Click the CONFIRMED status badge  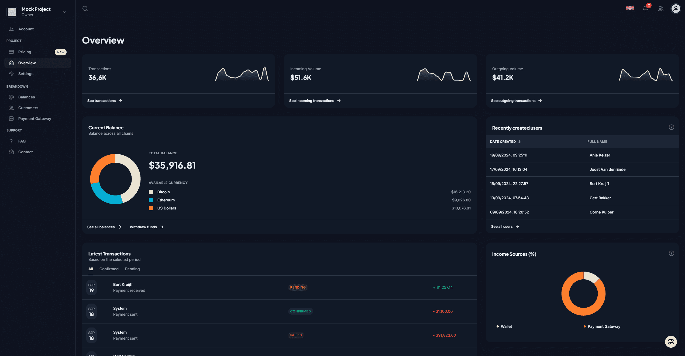click(x=301, y=311)
